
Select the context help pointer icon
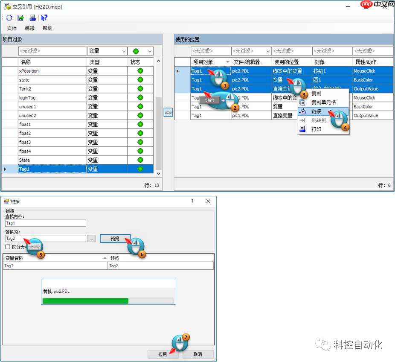44,18
